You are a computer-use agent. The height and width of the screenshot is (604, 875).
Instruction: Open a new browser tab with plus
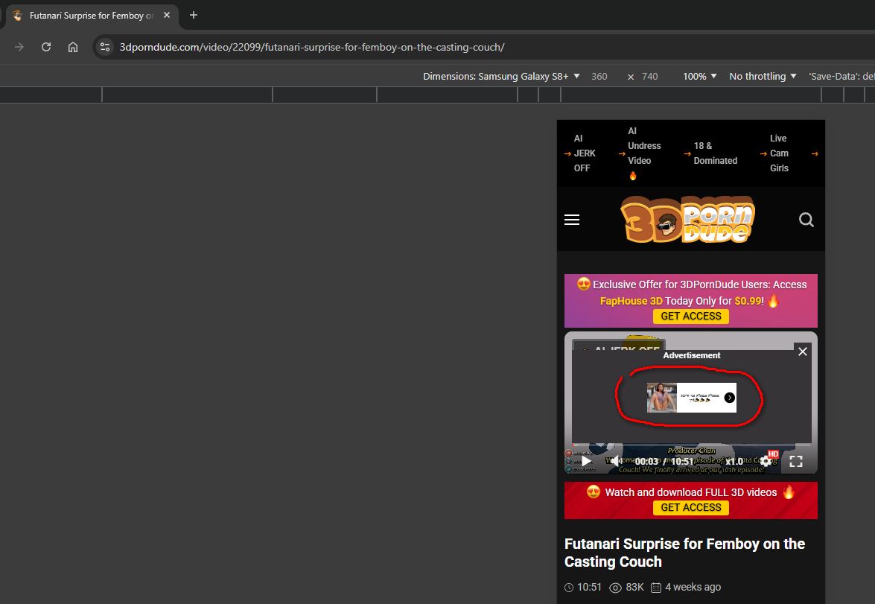click(x=194, y=15)
